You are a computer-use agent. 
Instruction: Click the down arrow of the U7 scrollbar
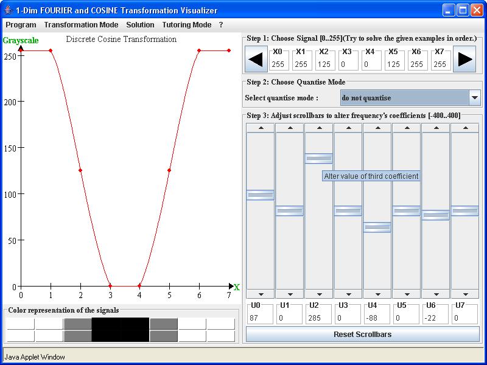(x=465, y=294)
